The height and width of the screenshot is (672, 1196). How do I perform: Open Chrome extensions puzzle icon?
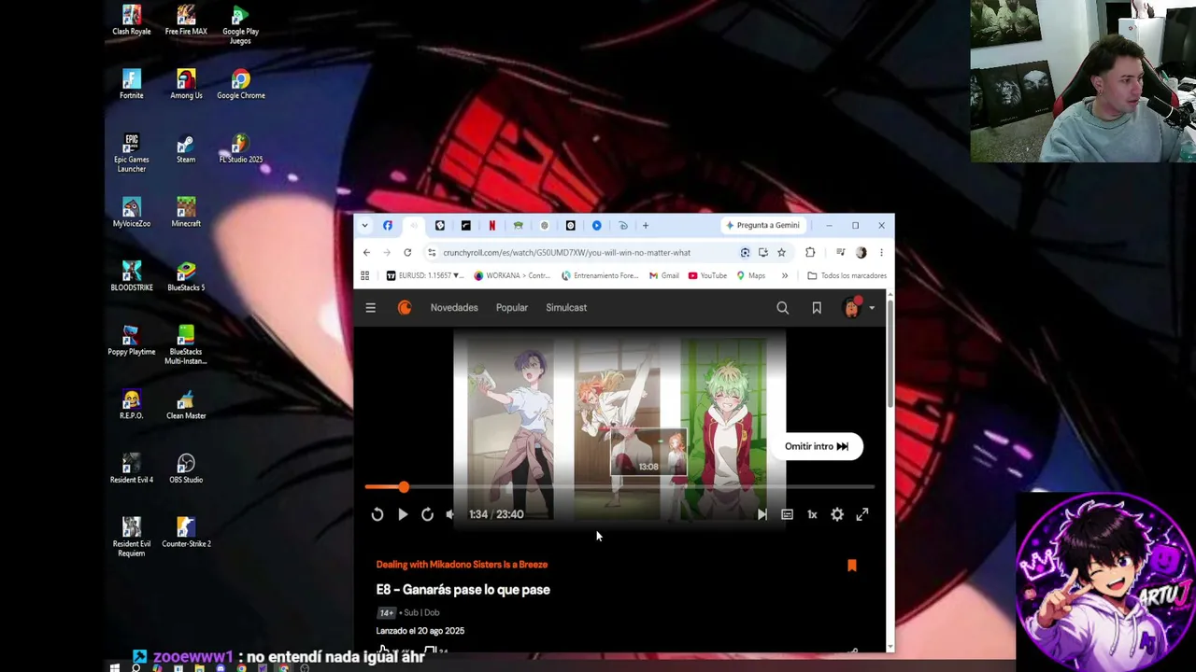(x=810, y=252)
